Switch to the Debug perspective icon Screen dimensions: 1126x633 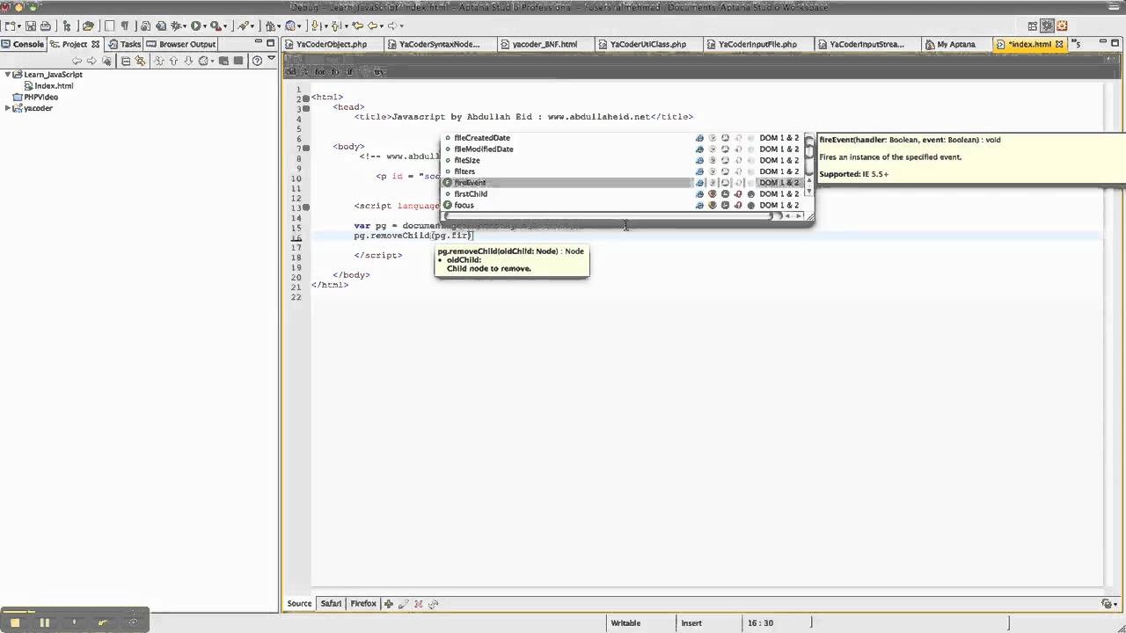click(1048, 26)
